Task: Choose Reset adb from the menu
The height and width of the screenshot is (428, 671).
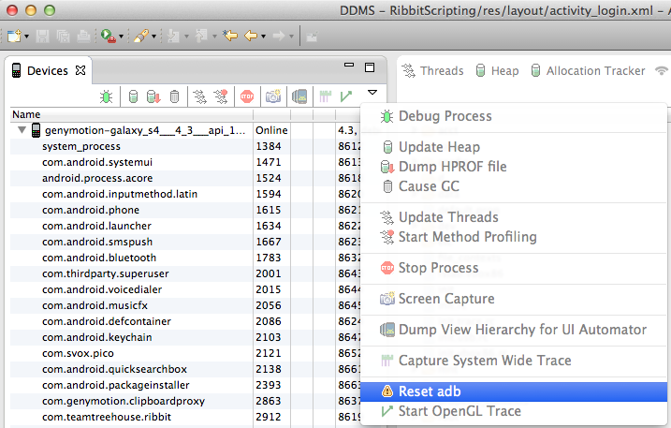Action: pos(430,391)
